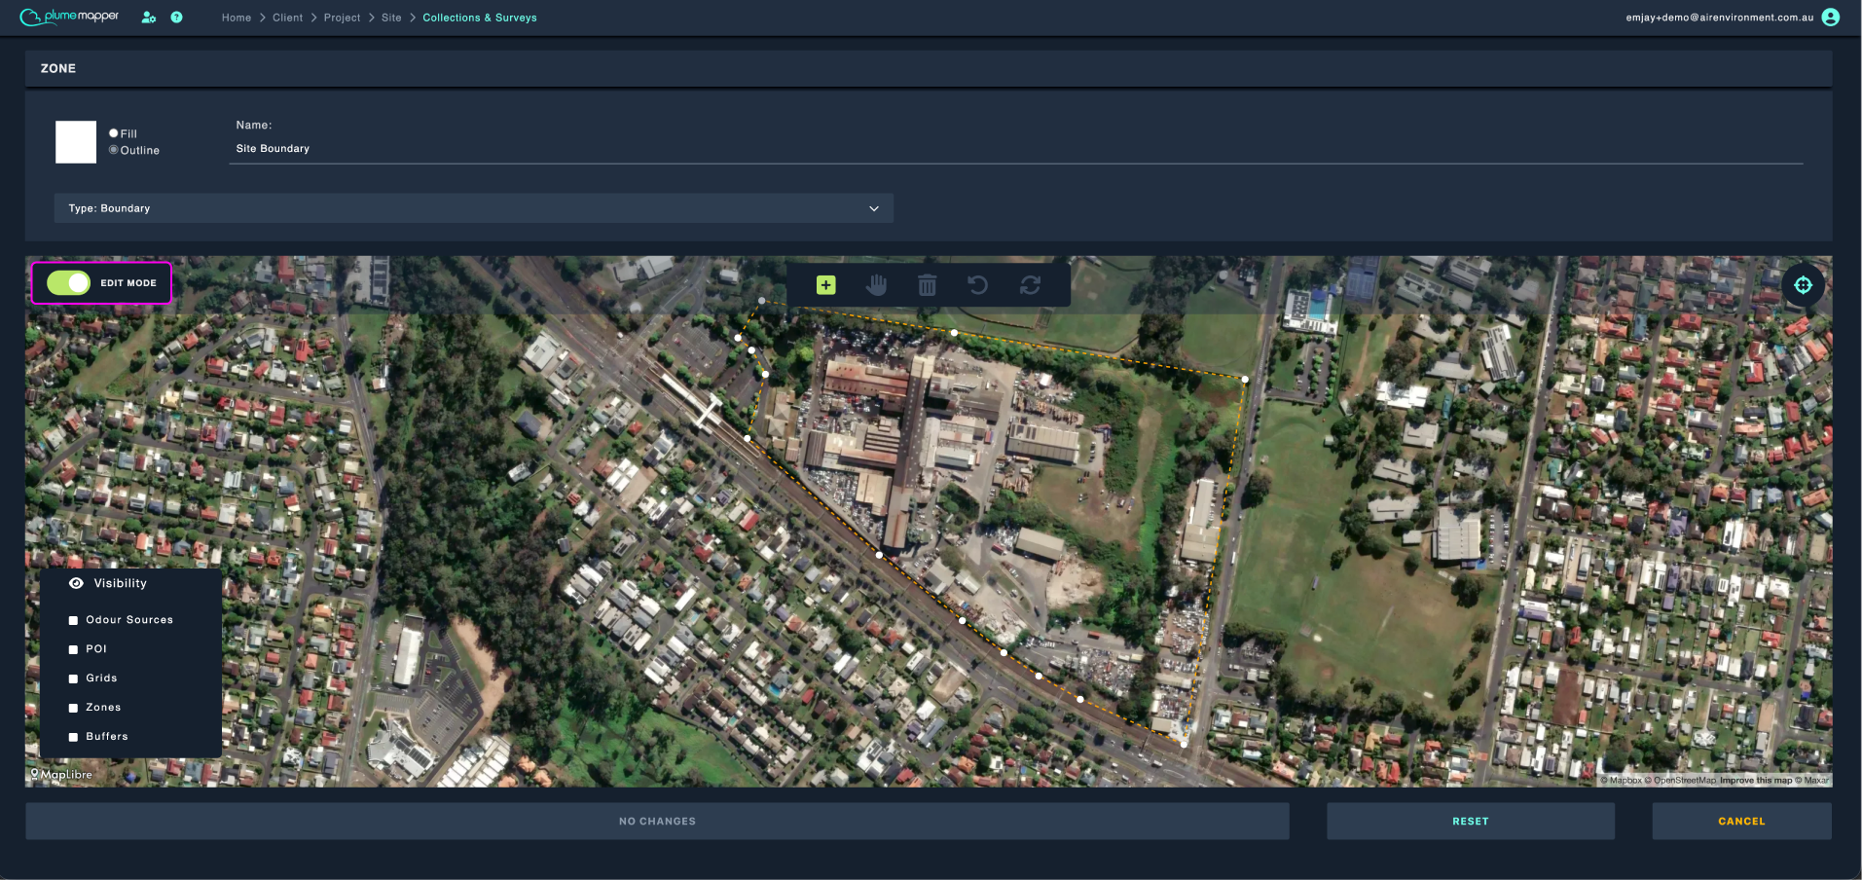
Task: Click the account avatar icon
Action: [x=1830, y=18]
